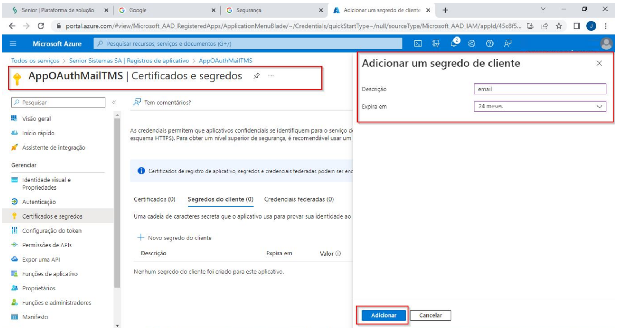Open Azure Cloud Shell icon
Screen dimensions: 618x328
pos(418,44)
